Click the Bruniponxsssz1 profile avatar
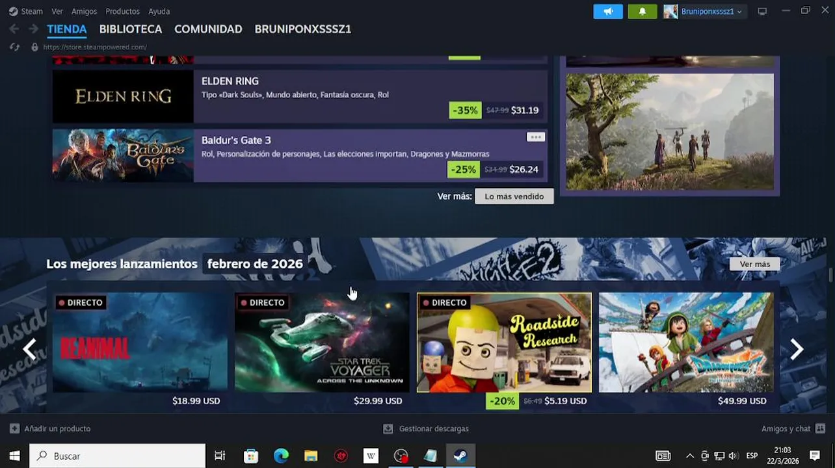835x468 pixels. click(670, 12)
